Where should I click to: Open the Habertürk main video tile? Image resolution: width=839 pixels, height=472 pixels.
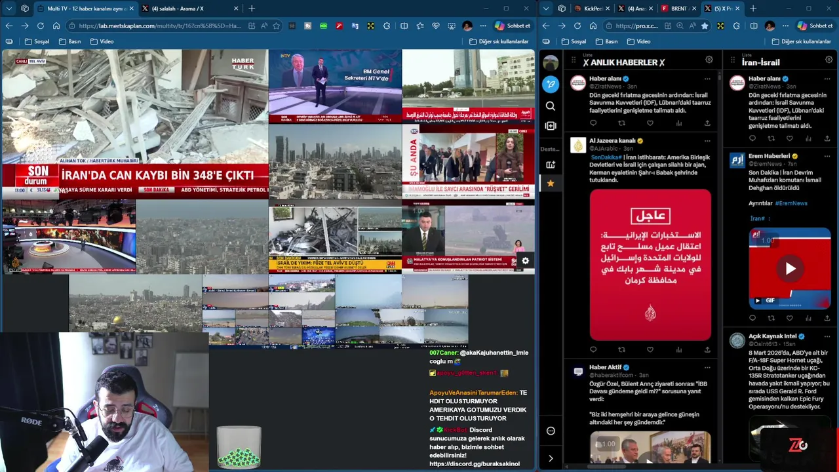[x=134, y=124]
